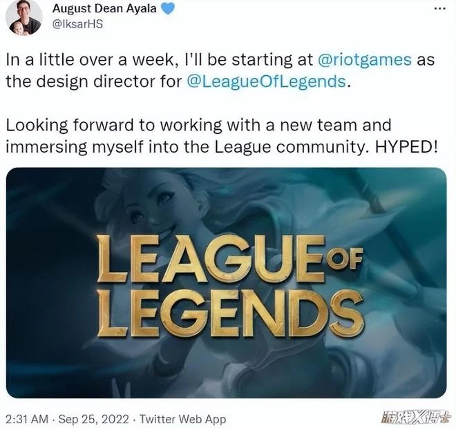Click the blue verified badge
Screen dimensions: 456x428
167,9
